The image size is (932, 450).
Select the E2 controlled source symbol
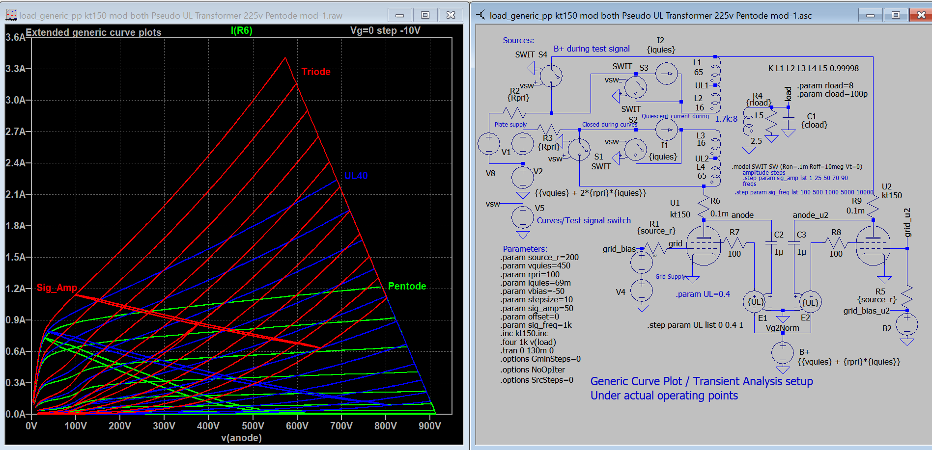tap(810, 302)
